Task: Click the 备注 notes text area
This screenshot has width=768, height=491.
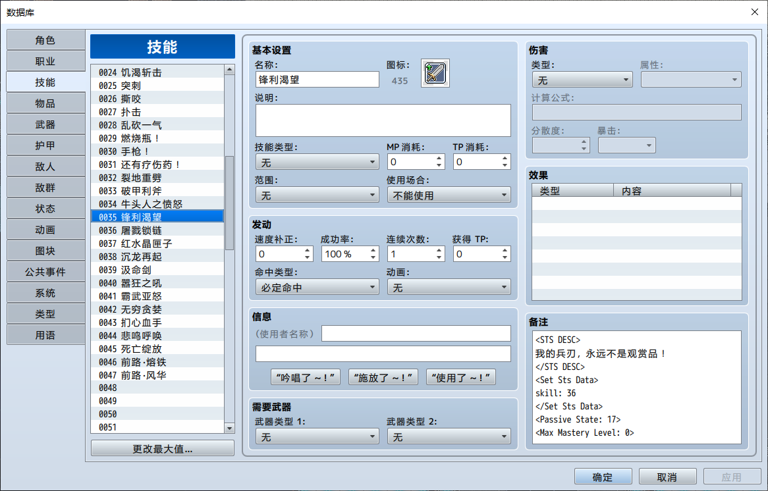Action: 637,387
